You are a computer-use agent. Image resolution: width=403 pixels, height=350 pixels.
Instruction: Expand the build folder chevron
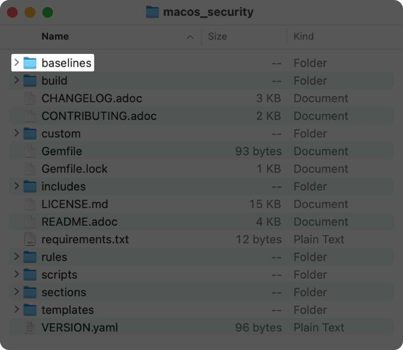pos(17,80)
